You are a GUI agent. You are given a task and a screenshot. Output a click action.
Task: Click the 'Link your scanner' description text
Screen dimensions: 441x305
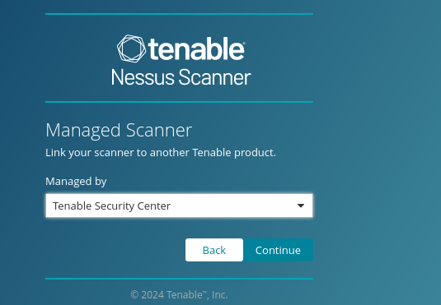click(161, 153)
